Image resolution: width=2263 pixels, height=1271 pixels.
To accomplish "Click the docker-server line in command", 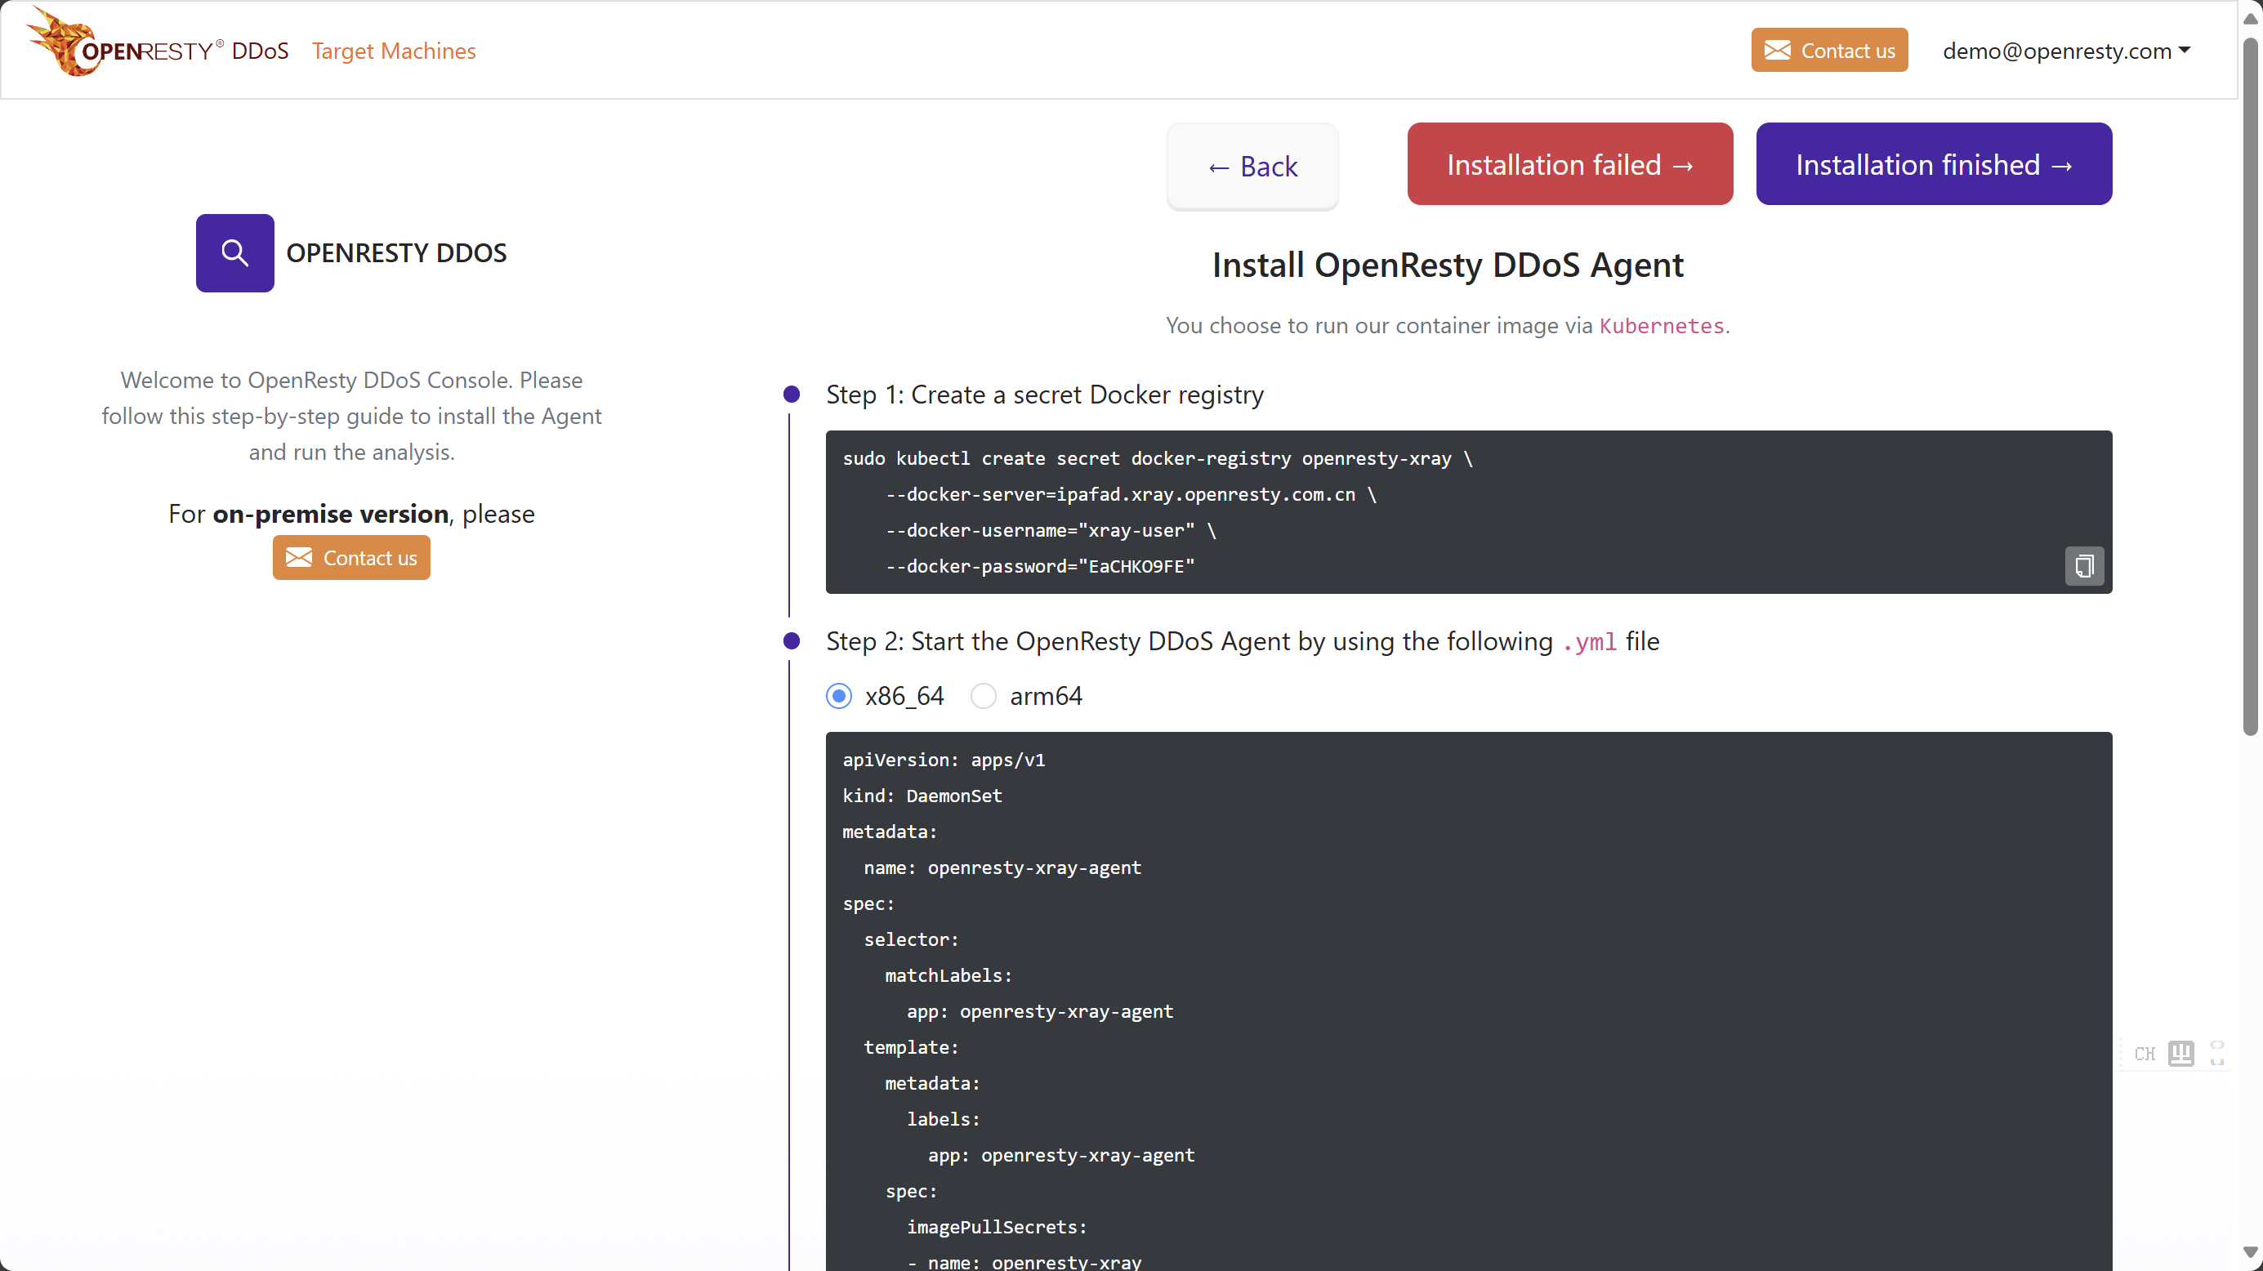I will point(1131,494).
